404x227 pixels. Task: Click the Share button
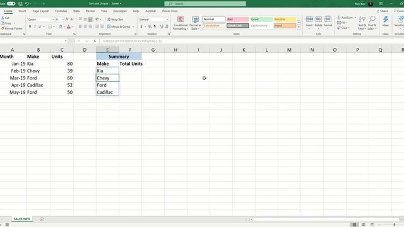(383, 11)
